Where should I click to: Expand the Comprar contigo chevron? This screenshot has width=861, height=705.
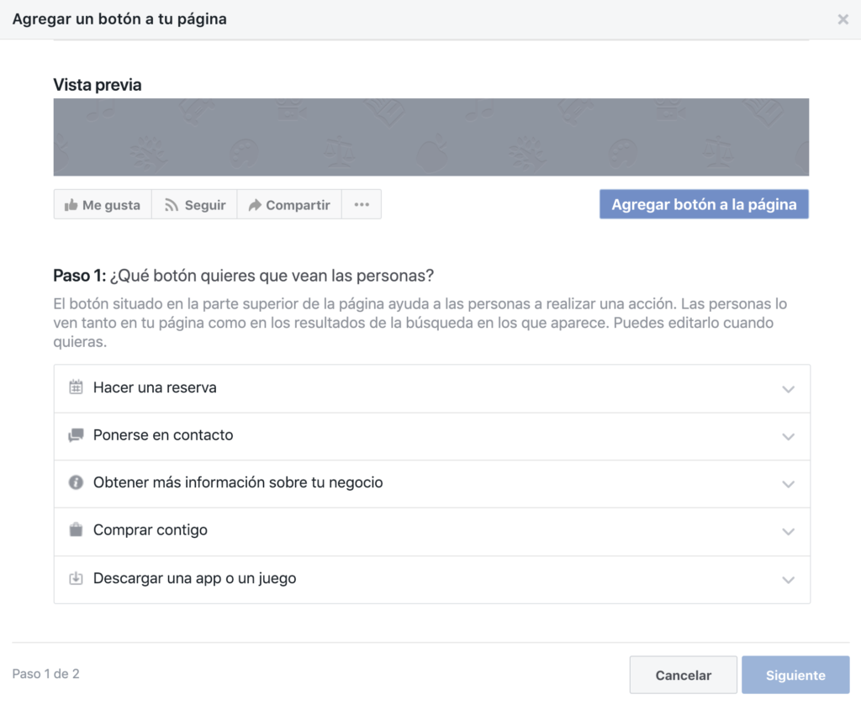click(788, 532)
